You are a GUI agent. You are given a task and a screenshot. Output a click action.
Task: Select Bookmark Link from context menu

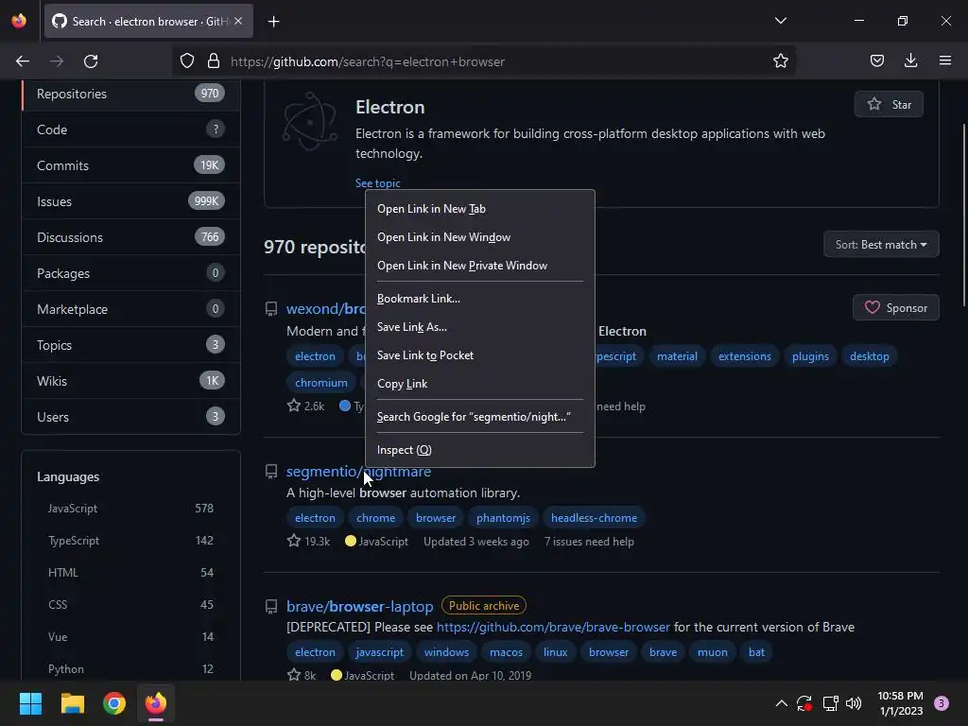click(x=480, y=299)
